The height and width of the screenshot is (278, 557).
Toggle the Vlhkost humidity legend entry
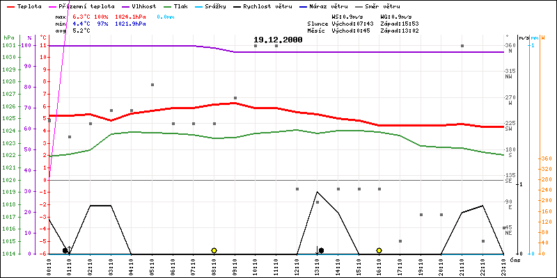tap(143, 5)
